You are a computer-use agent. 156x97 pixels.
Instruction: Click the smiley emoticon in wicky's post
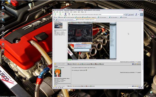(x=86, y=70)
